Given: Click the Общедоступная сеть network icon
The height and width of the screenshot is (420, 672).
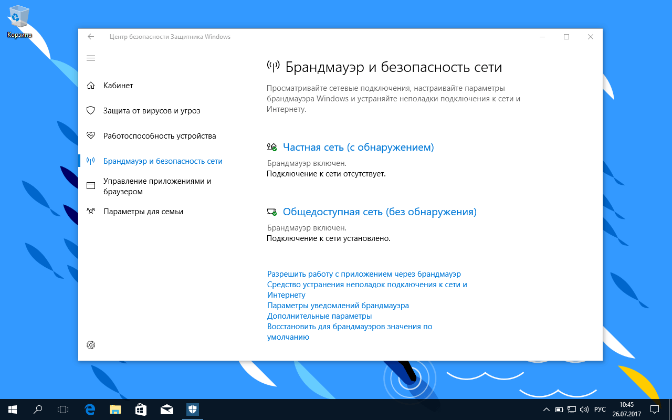Looking at the screenshot, I should 272,212.
